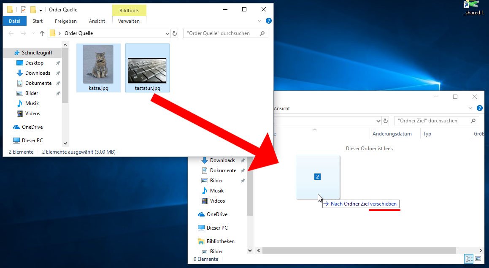Open the address bar dropdown in the Order Quelle window

click(167, 33)
